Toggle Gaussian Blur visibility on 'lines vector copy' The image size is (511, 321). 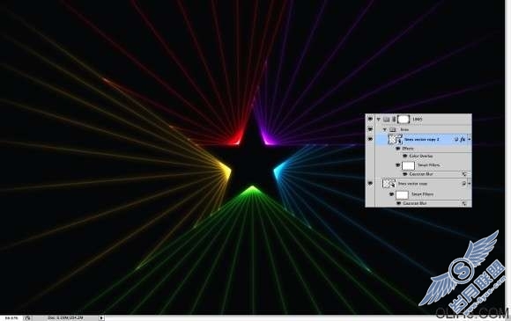398,203
